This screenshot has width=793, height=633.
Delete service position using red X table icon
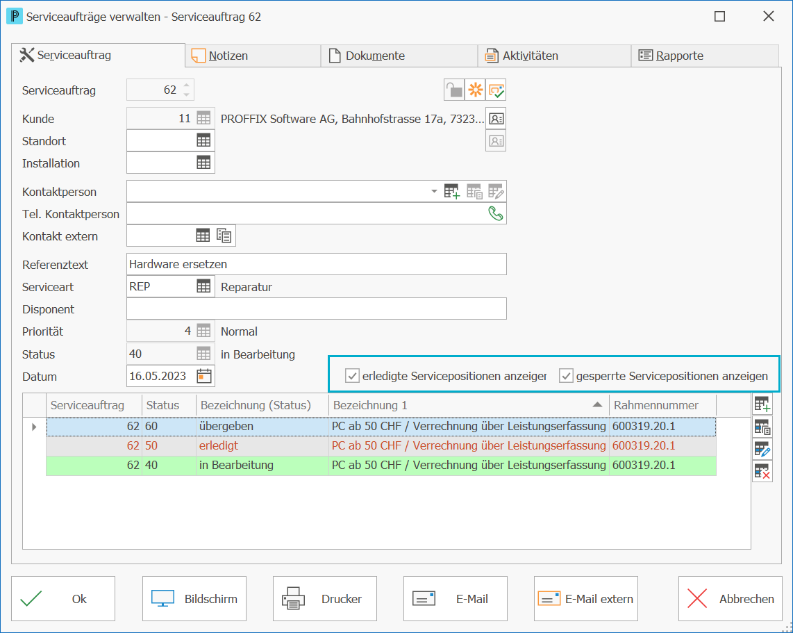(x=762, y=472)
